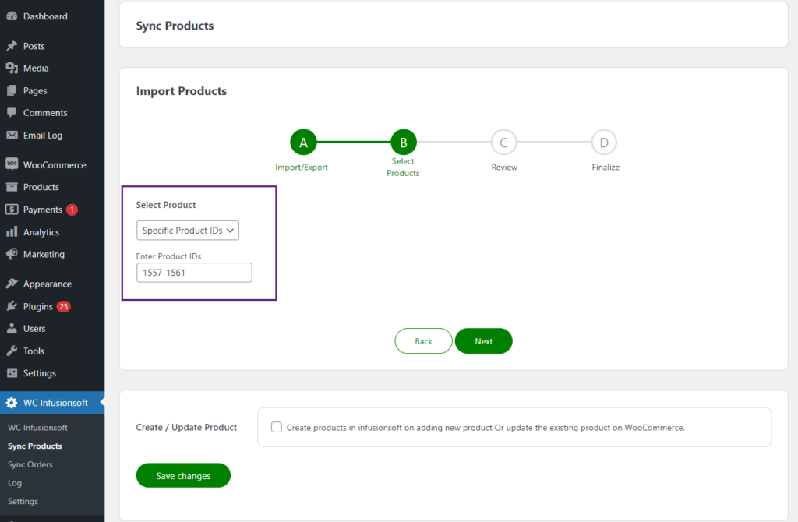
Task: Click the Import/Export step label
Action: coord(302,168)
